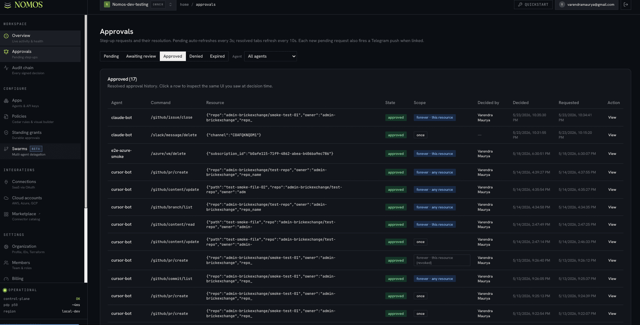
Task: View the /github/commit/list approval
Action: (612, 279)
